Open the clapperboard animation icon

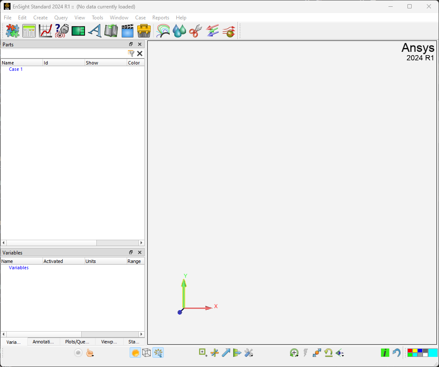click(x=128, y=31)
